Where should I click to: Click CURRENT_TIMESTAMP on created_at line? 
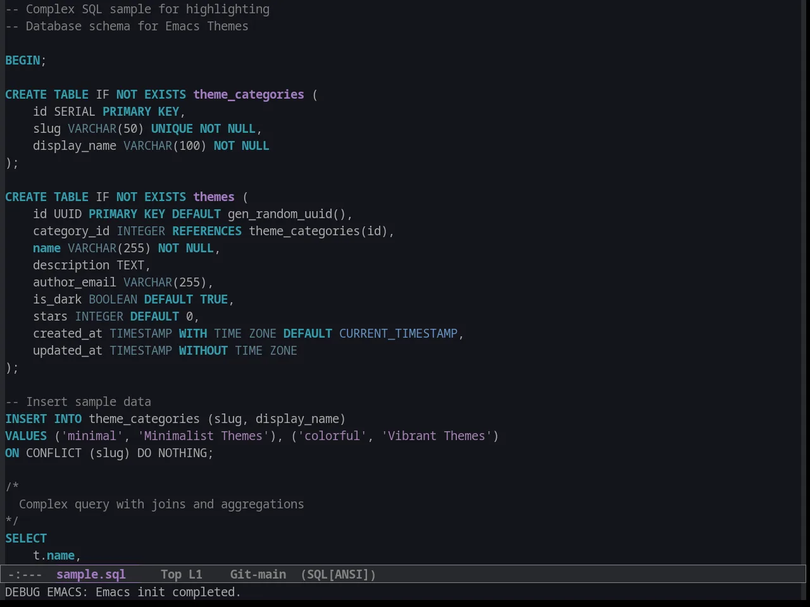pyautogui.click(x=398, y=333)
